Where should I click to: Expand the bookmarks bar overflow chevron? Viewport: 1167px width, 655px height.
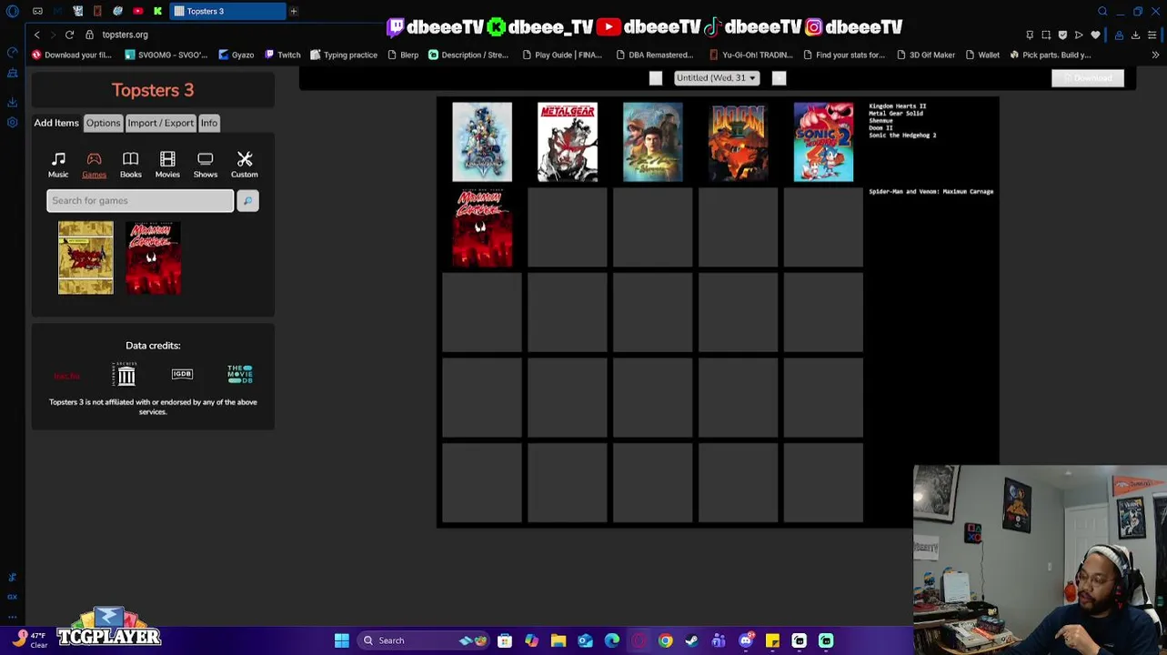click(1155, 55)
